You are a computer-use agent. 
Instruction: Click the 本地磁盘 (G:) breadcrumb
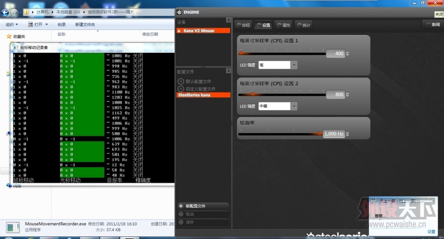[x=68, y=12]
